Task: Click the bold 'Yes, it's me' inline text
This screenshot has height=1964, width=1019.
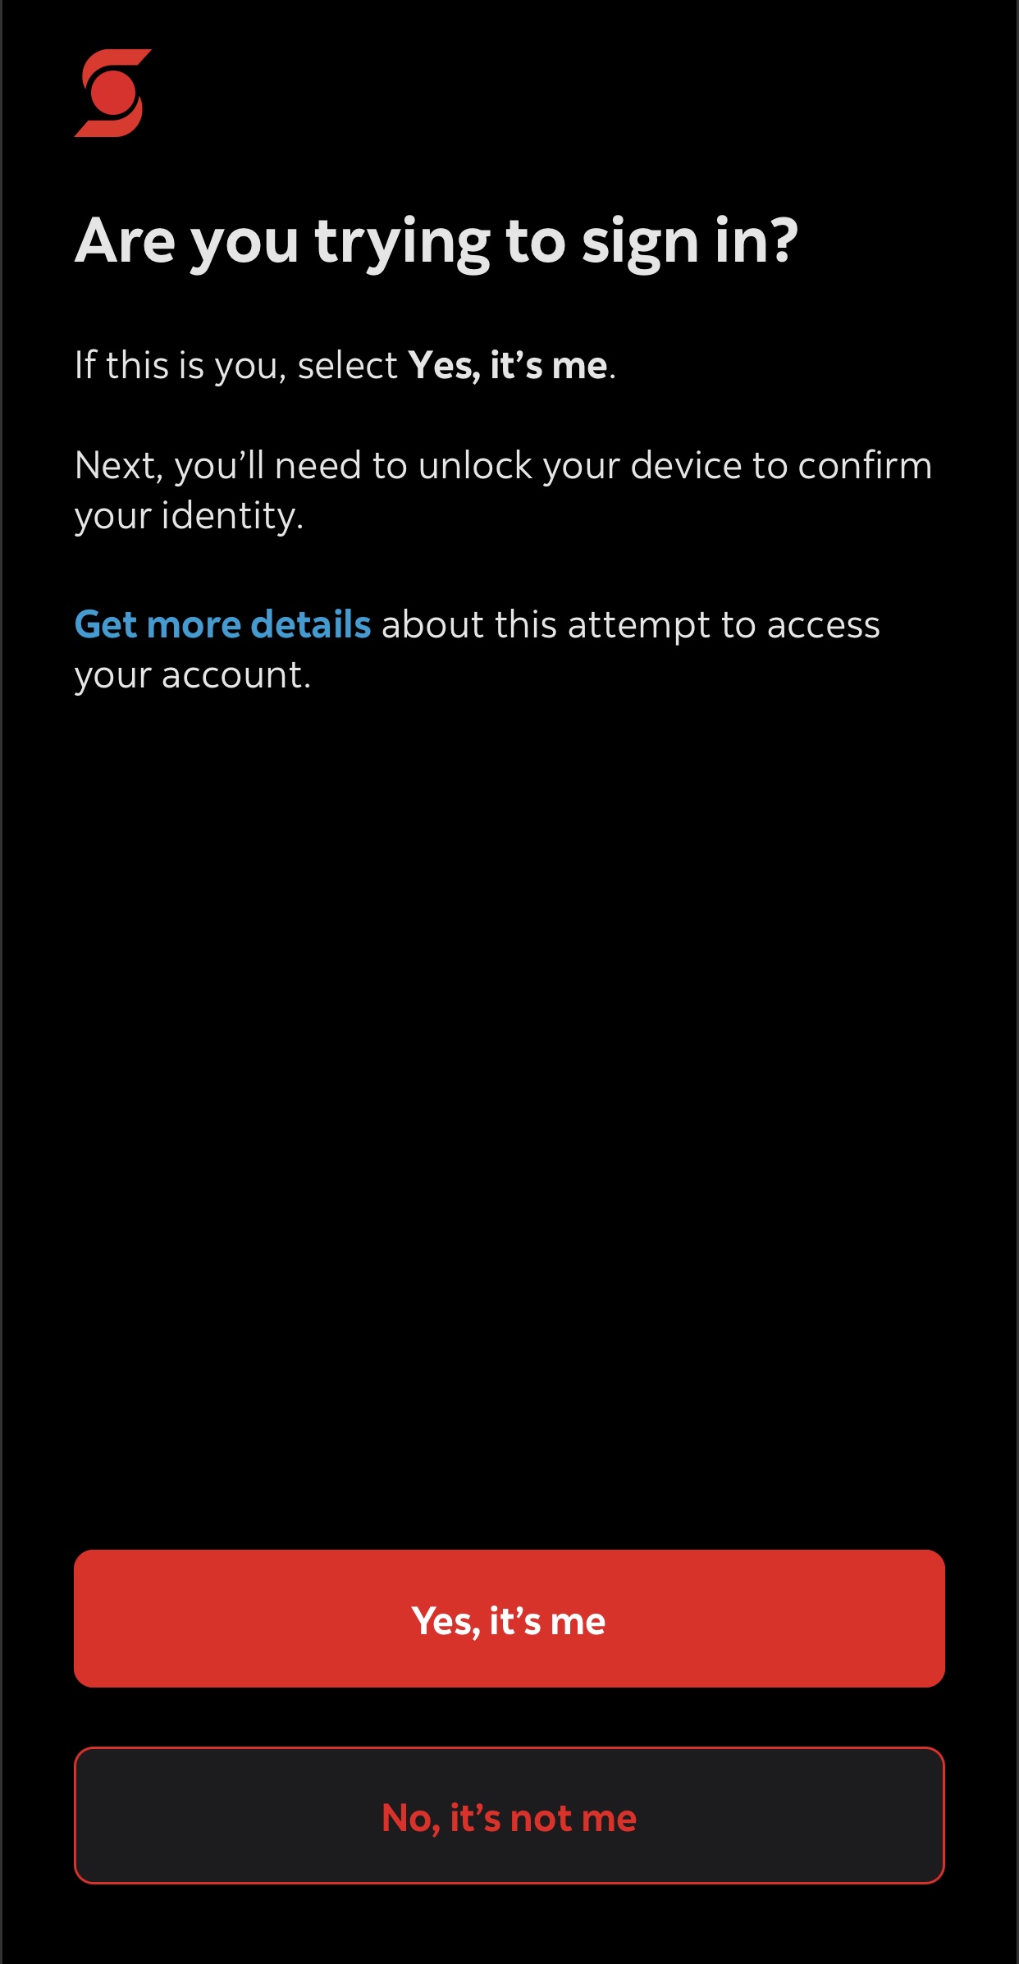Action: pos(508,365)
